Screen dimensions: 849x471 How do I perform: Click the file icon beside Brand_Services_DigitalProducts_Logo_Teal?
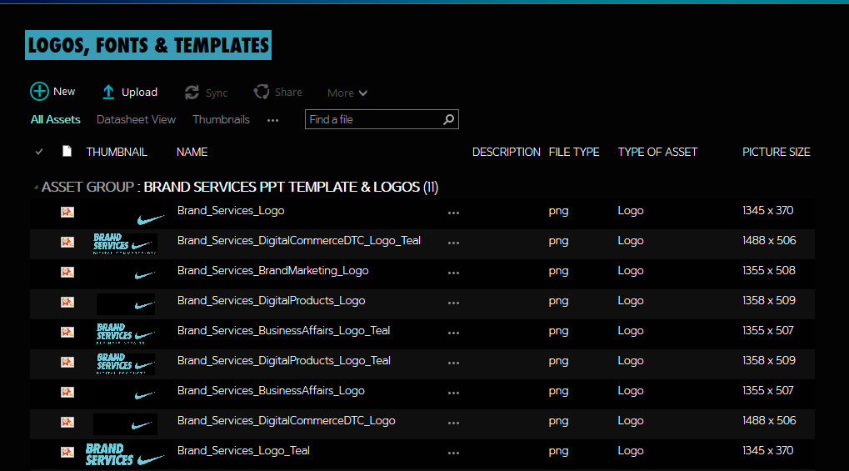click(67, 362)
